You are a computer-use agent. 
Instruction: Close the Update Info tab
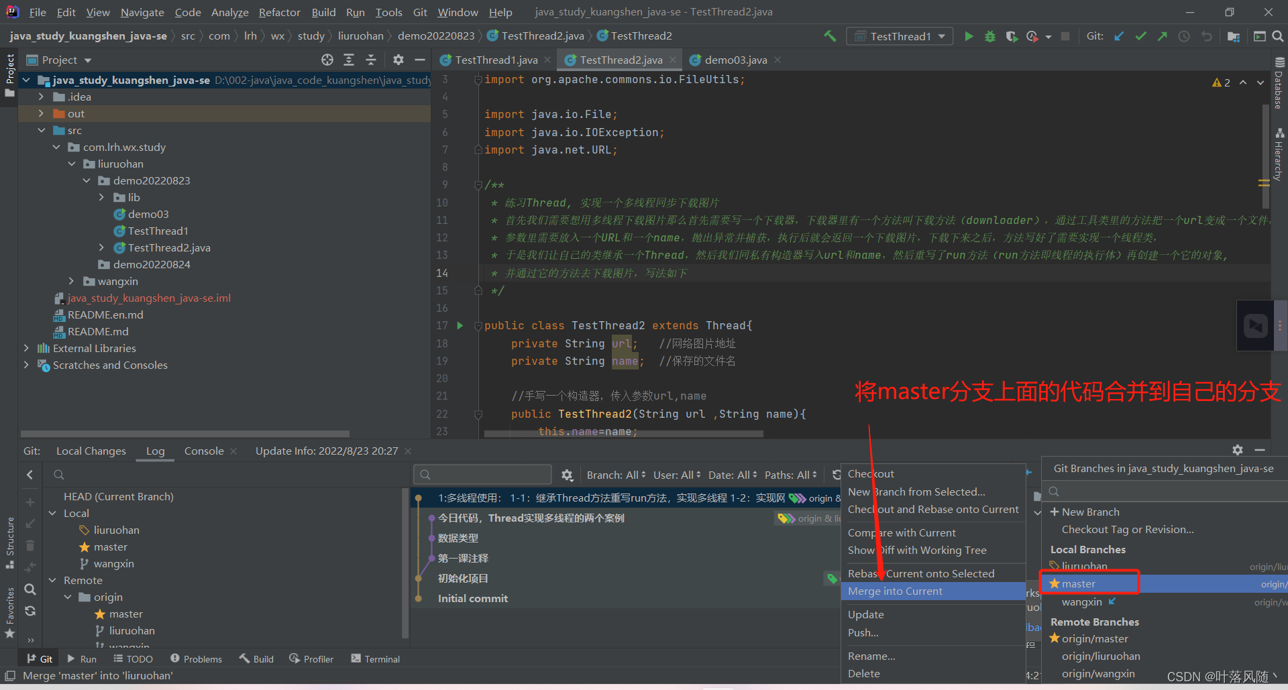click(x=408, y=451)
